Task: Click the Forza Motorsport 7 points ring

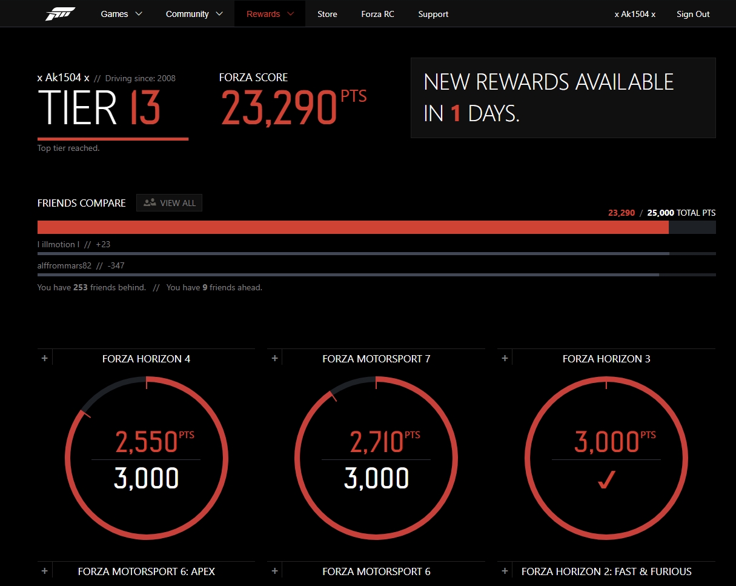Action: click(x=376, y=458)
